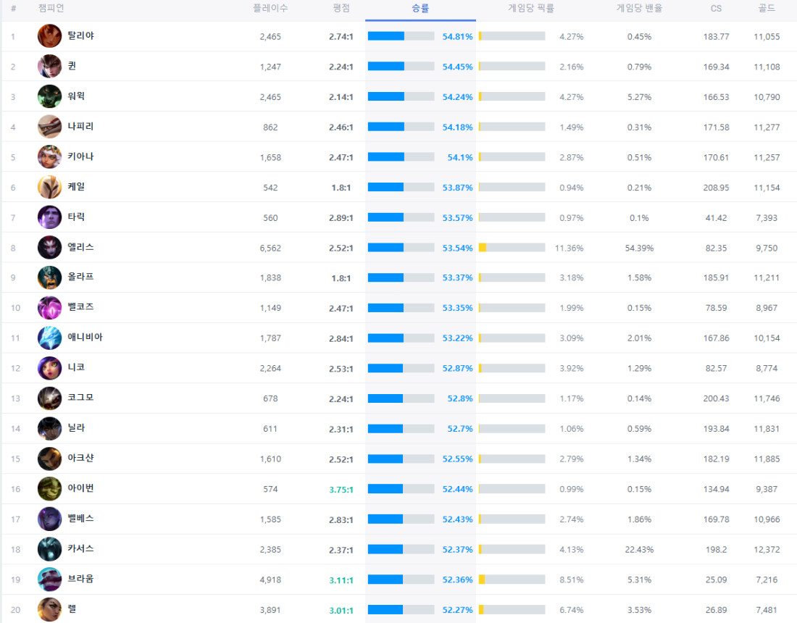Image resolution: width=797 pixels, height=623 pixels.
Task: Sort table by 골드 column header
Action: [x=767, y=9]
